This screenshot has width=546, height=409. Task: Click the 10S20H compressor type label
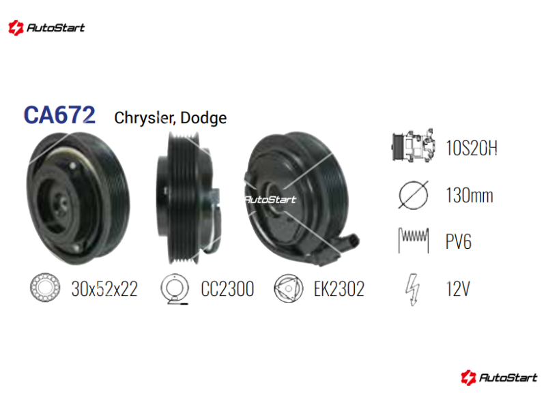(472, 148)
